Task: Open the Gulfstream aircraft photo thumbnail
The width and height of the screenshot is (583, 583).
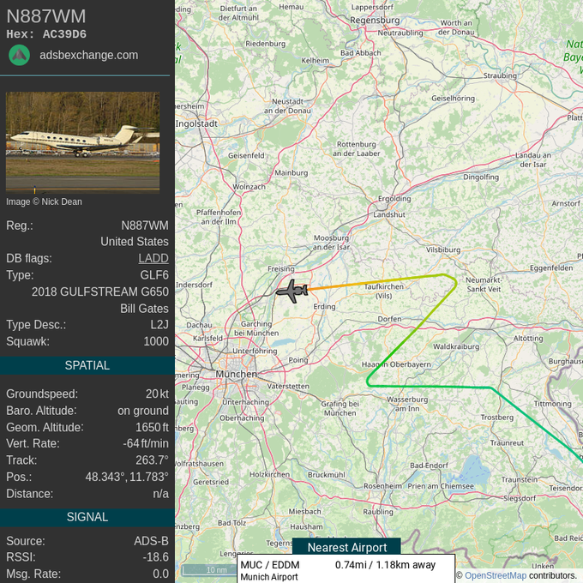Action: pyautogui.click(x=82, y=142)
